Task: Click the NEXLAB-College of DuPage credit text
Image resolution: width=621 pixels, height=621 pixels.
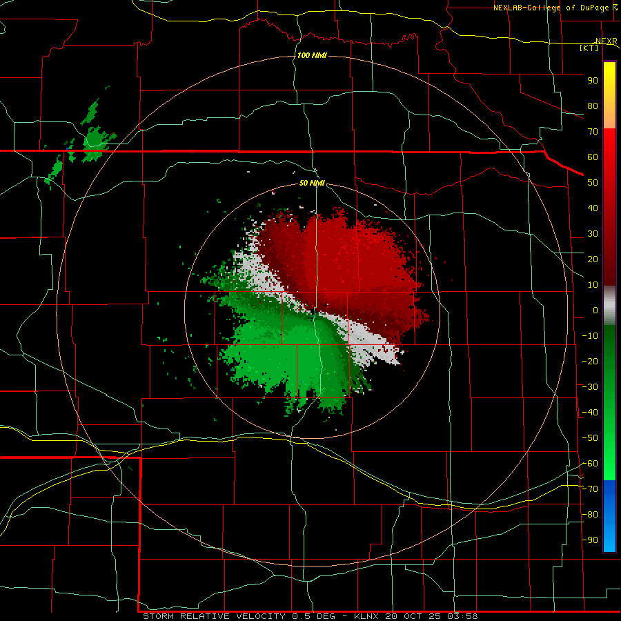Action: (551, 8)
